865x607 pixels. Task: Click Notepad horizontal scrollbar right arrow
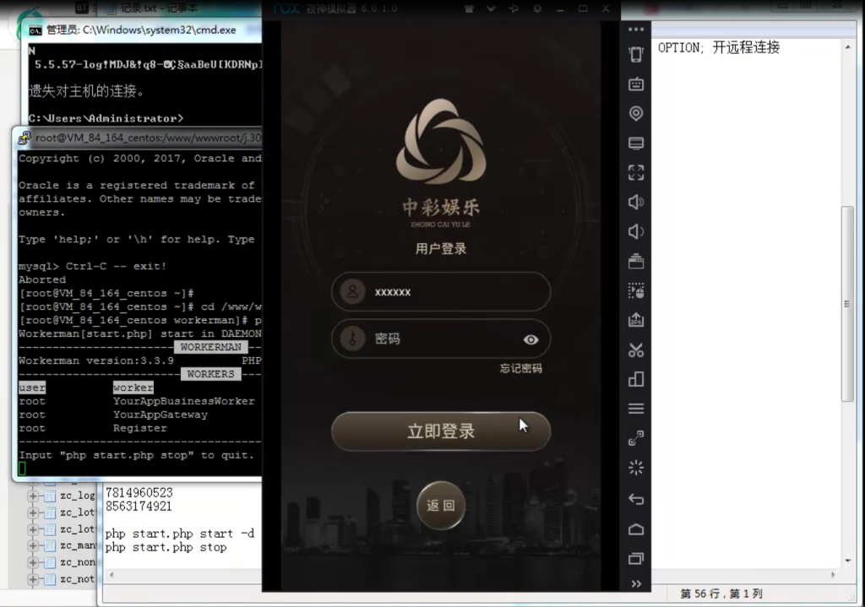[832, 574]
